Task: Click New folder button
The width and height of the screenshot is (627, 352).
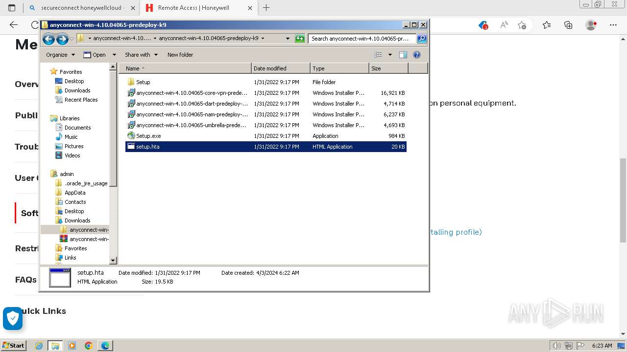Action: (180, 55)
